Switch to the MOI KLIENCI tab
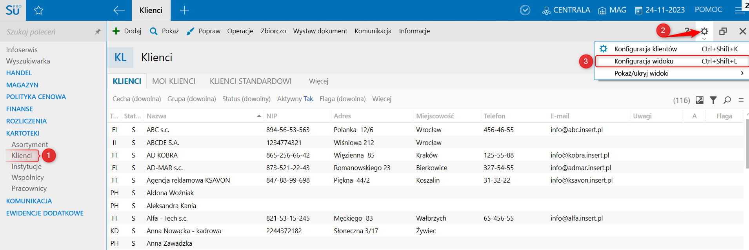Screen dimensions: 749x250 pyautogui.click(x=174, y=81)
